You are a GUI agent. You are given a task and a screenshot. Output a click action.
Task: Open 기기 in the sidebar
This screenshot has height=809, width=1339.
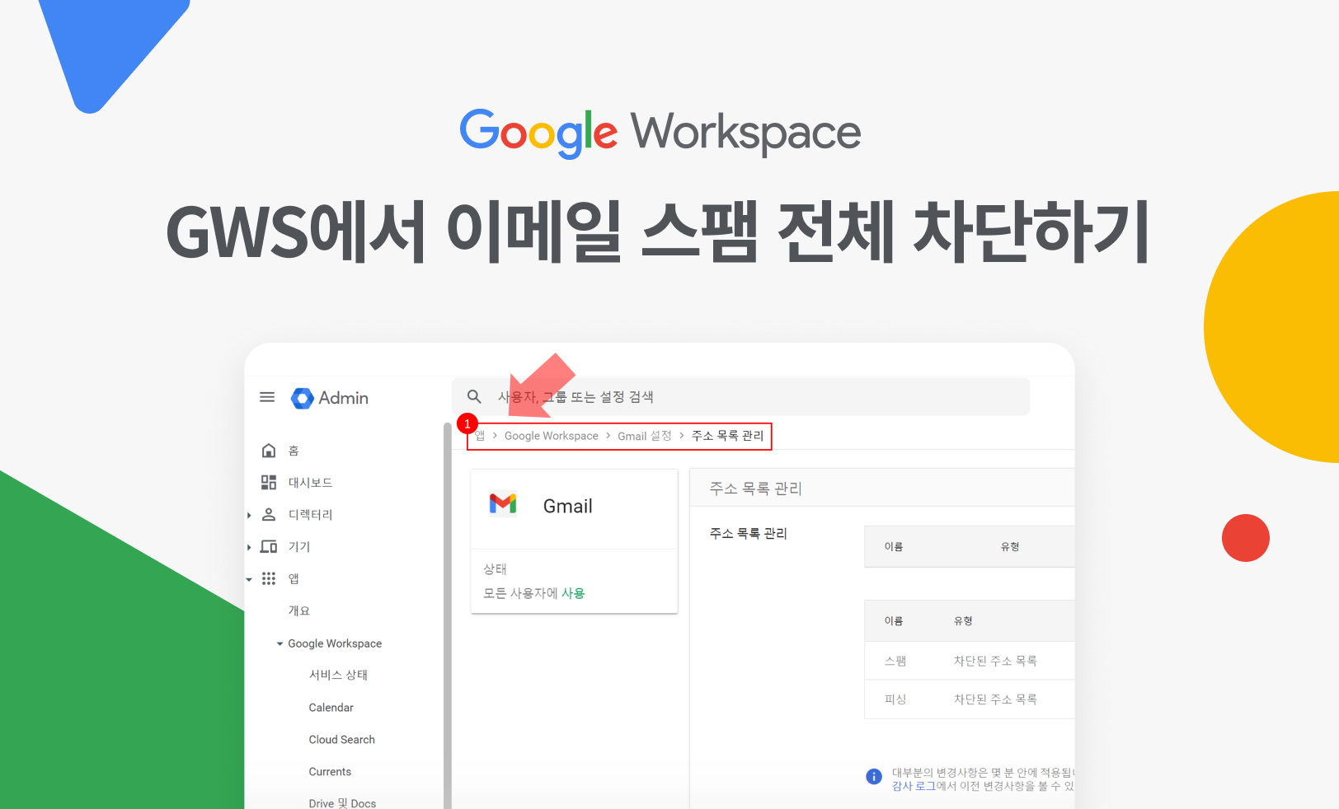tap(299, 547)
